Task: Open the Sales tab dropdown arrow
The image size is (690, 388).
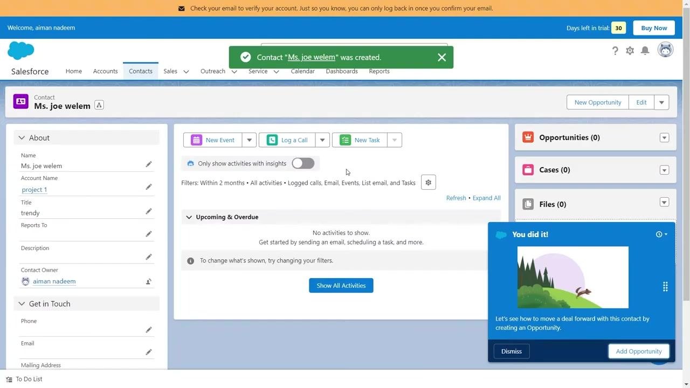Action: (x=186, y=72)
